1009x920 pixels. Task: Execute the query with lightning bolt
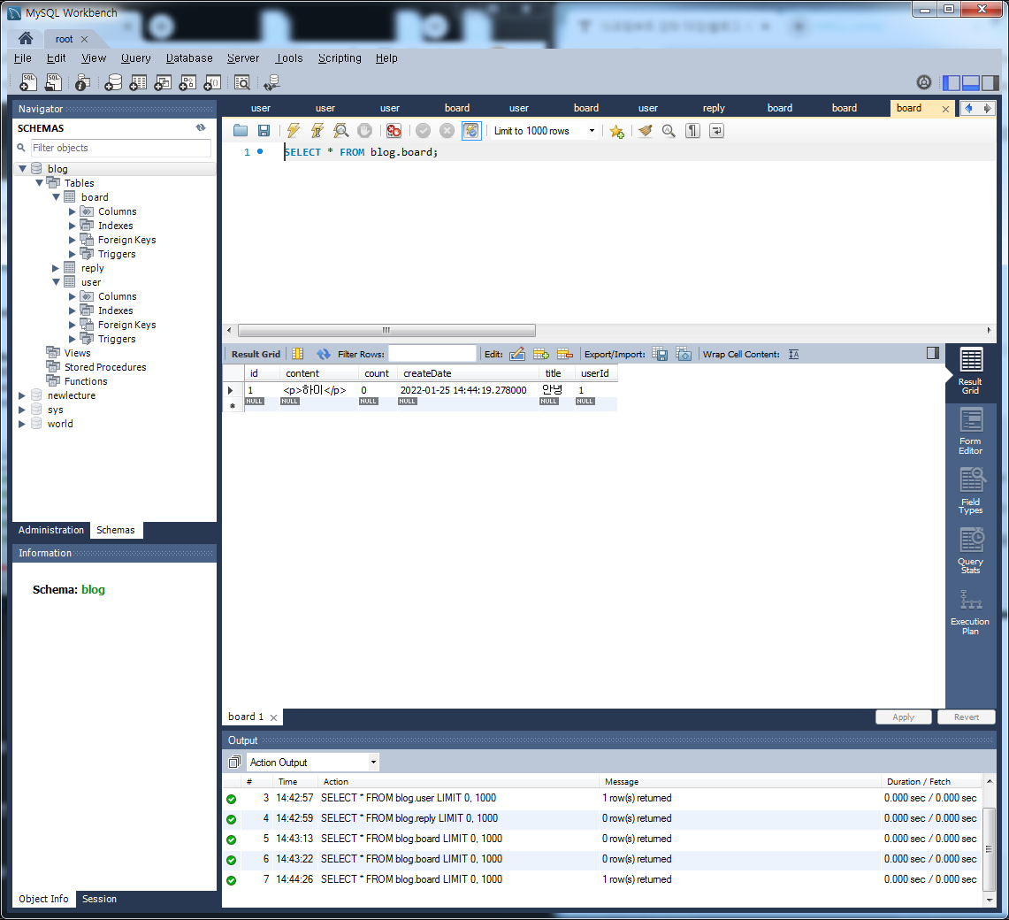(294, 131)
